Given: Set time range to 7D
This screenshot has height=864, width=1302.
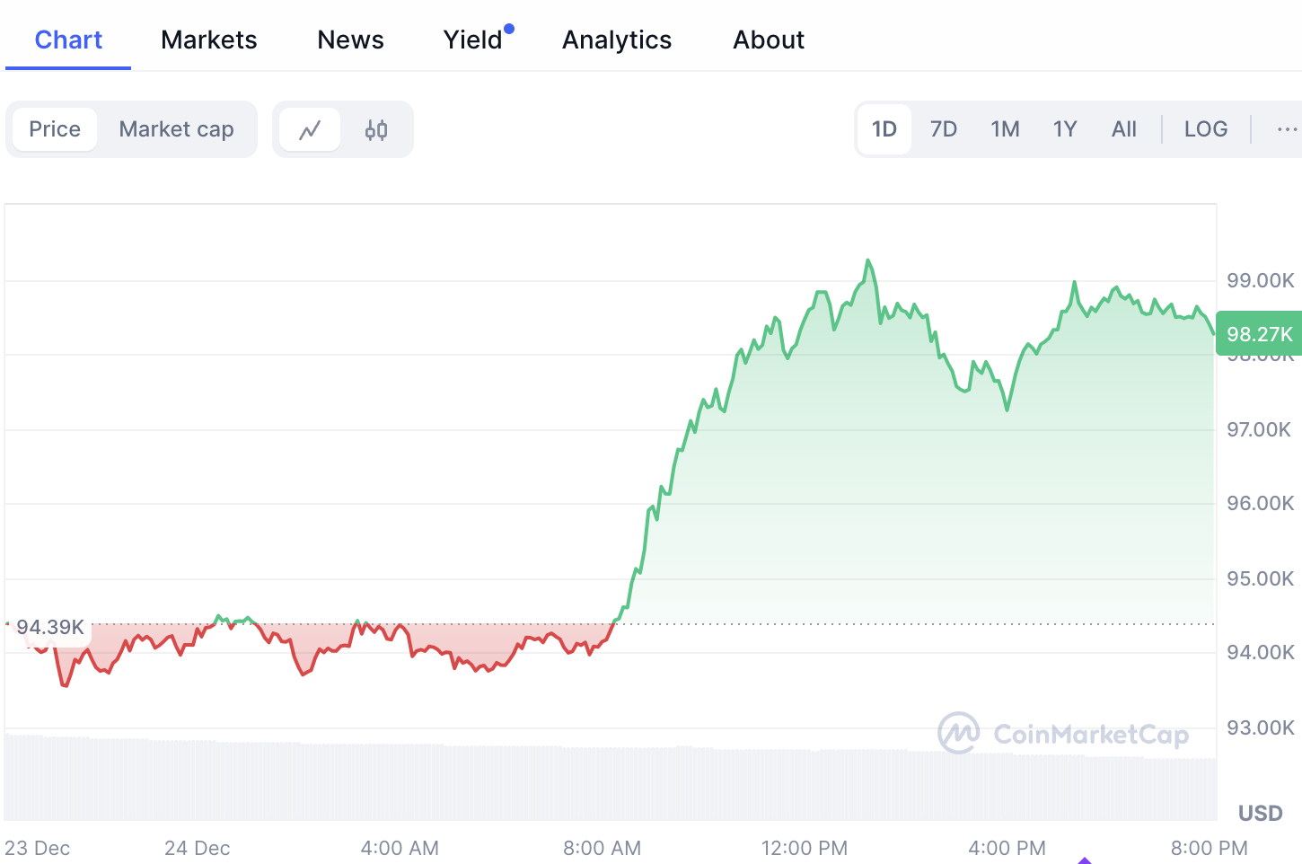Looking at the screenshot, I should [x=943, y=129].
